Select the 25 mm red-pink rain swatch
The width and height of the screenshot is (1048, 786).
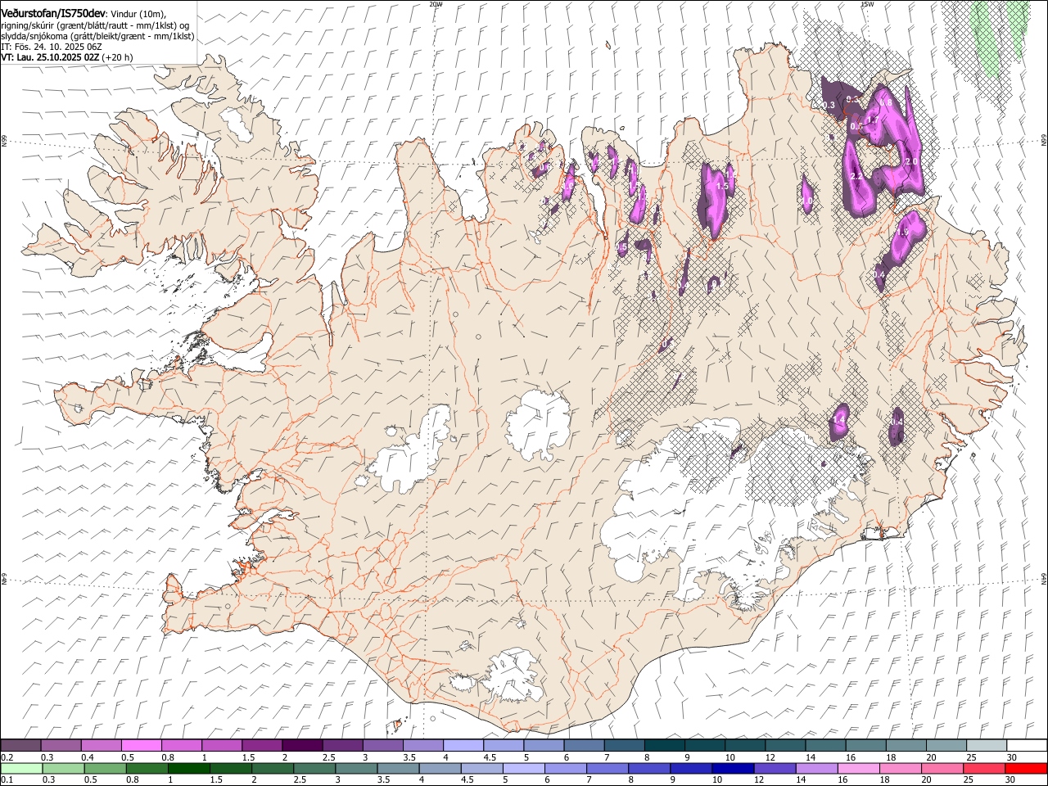pyautogui.click(x=984, y=769)
